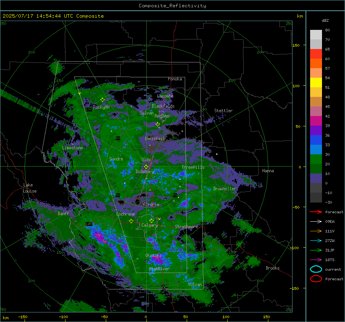This screenshot has width=345, height=322.
Task: Click the Hanna town label
Action: coord(268,171)
